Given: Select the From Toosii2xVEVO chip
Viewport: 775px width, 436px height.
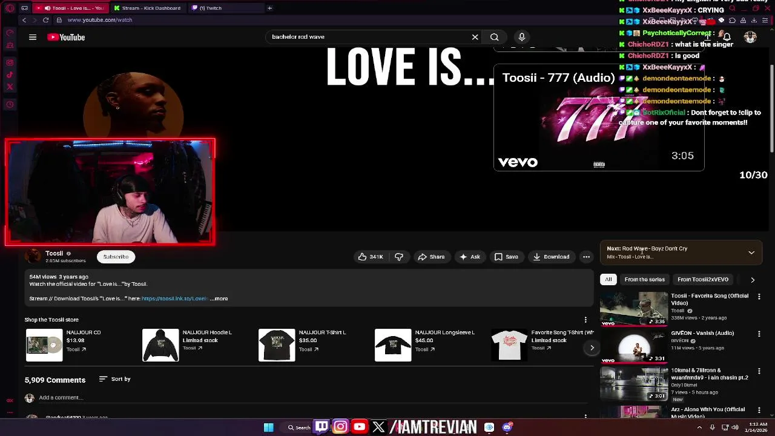Looking at the screenshot, I should click(703, 280).
